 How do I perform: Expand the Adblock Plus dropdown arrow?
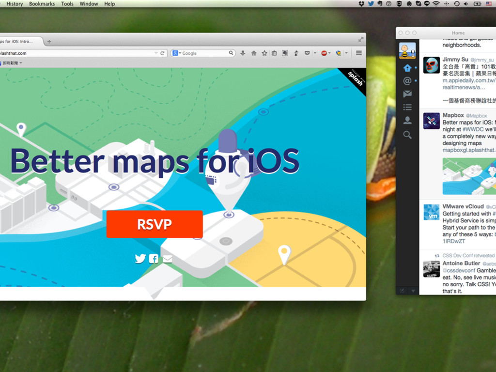click(x=329, y=53)
